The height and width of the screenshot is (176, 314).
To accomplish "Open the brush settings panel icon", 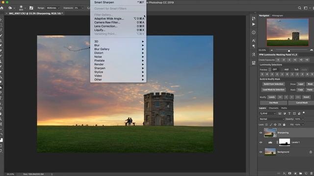I will pos(31,8).
